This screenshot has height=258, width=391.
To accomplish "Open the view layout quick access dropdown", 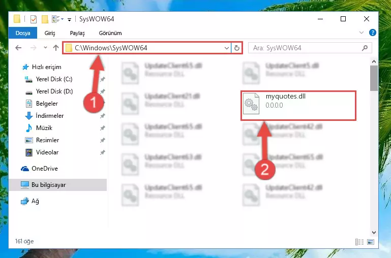I will [57, 19].
